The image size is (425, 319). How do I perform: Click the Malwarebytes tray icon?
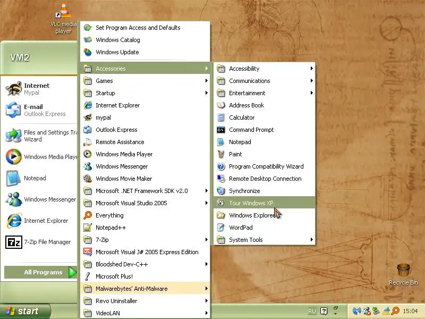coord(357,311)
